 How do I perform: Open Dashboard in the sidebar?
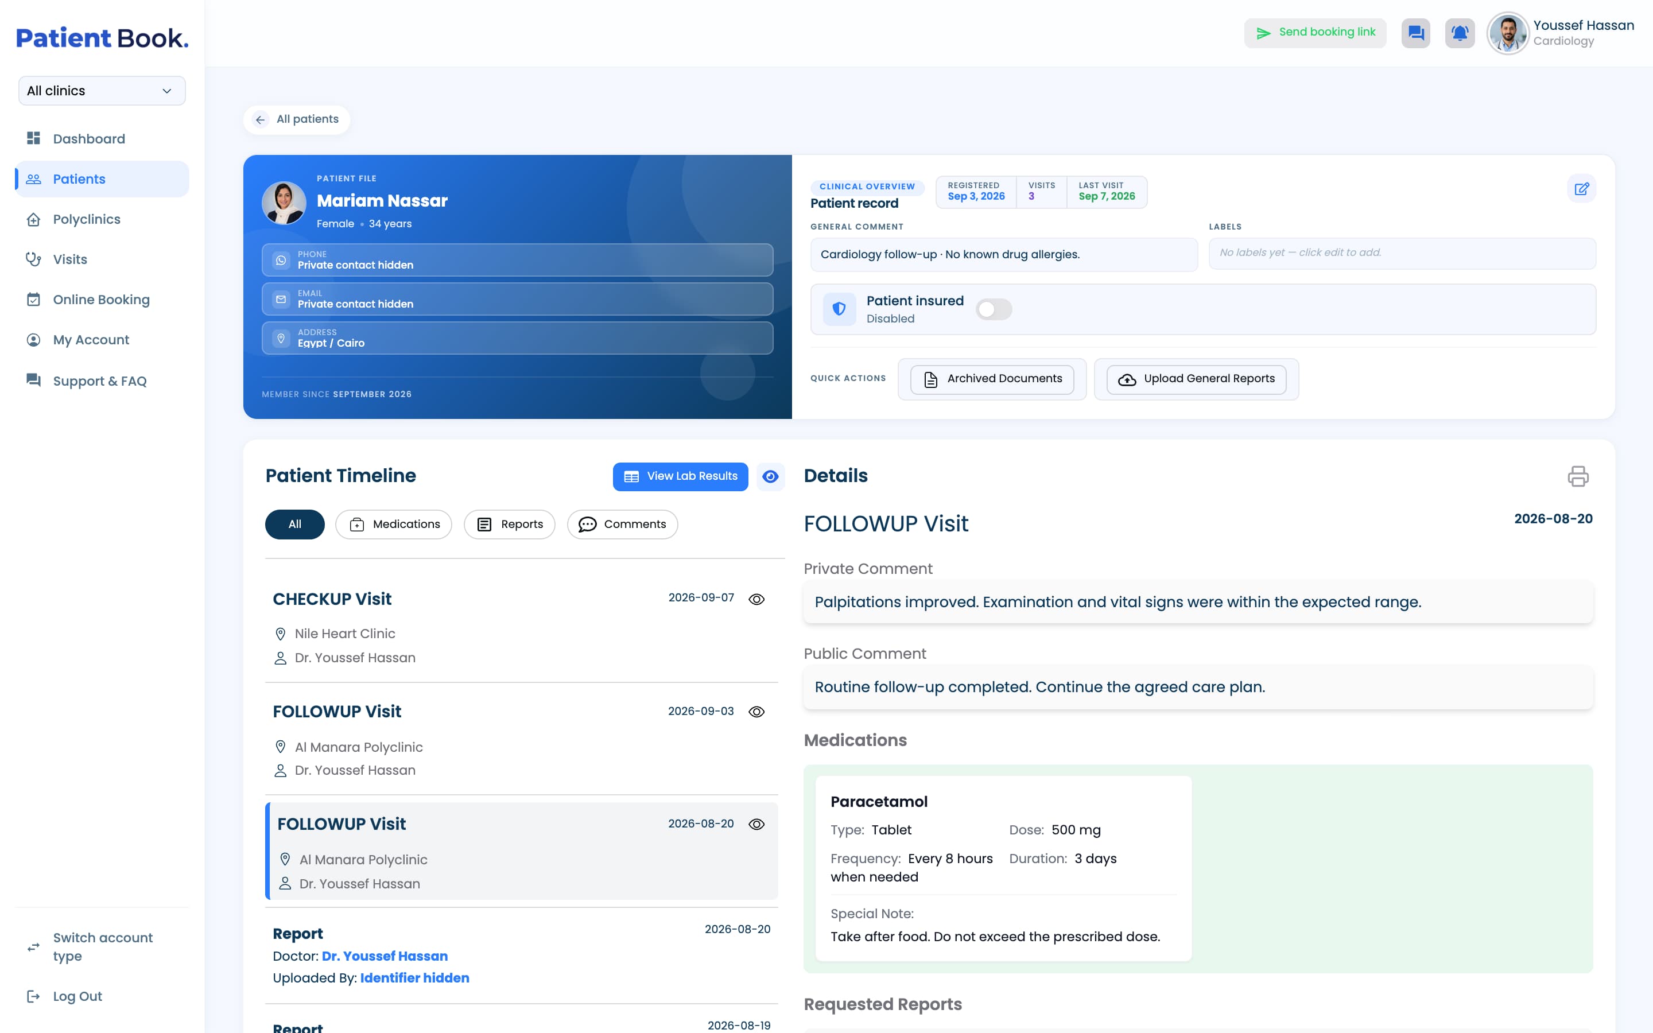click(x=102, y=139)
